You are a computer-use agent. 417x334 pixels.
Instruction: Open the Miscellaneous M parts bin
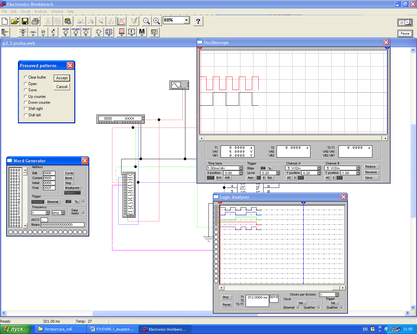click(x=142, y=32)
